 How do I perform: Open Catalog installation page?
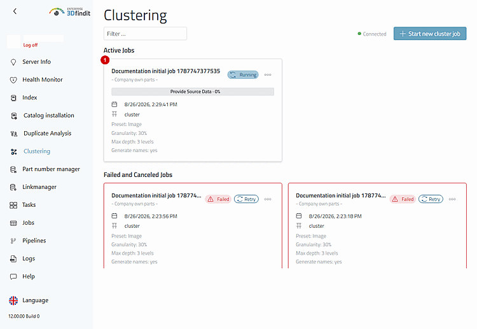[x=49, y=116]
